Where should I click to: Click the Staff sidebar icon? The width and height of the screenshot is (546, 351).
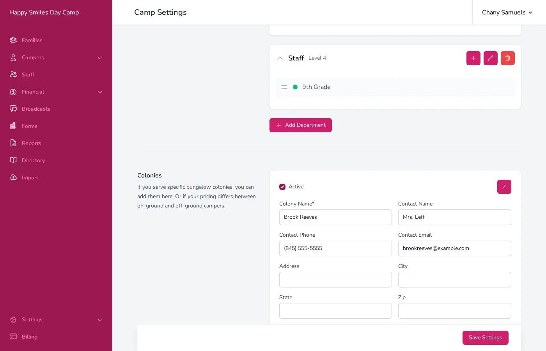tap(13, 74)
